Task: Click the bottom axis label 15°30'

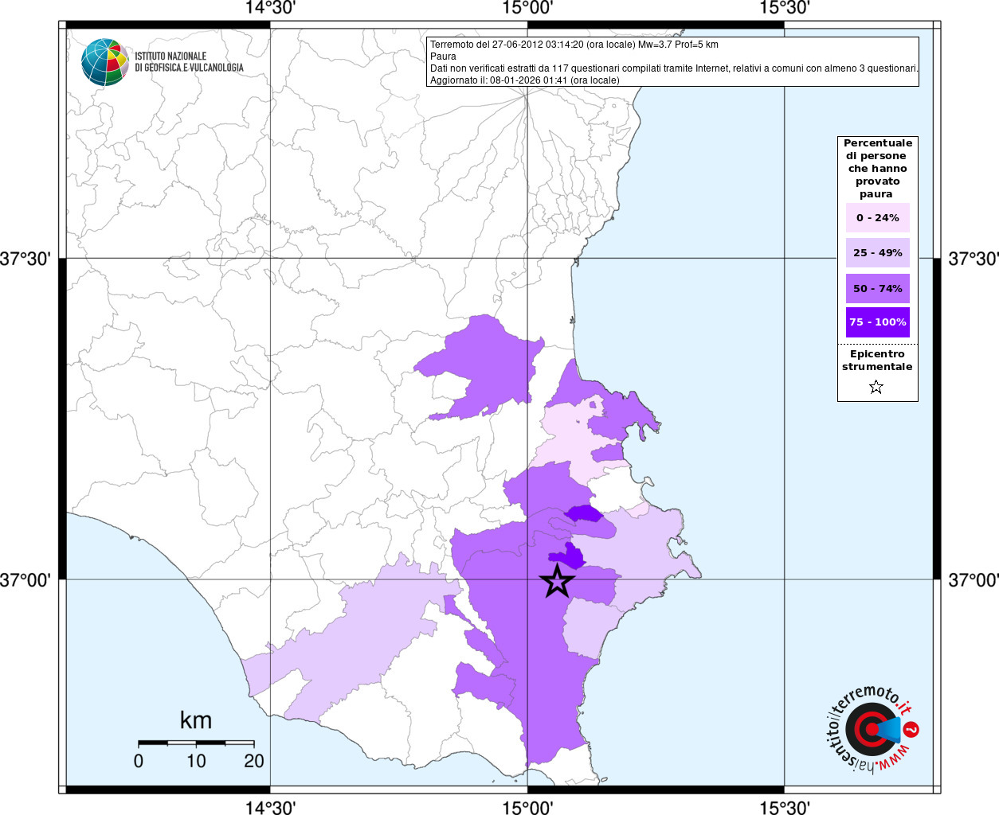Action: (785, 808)
